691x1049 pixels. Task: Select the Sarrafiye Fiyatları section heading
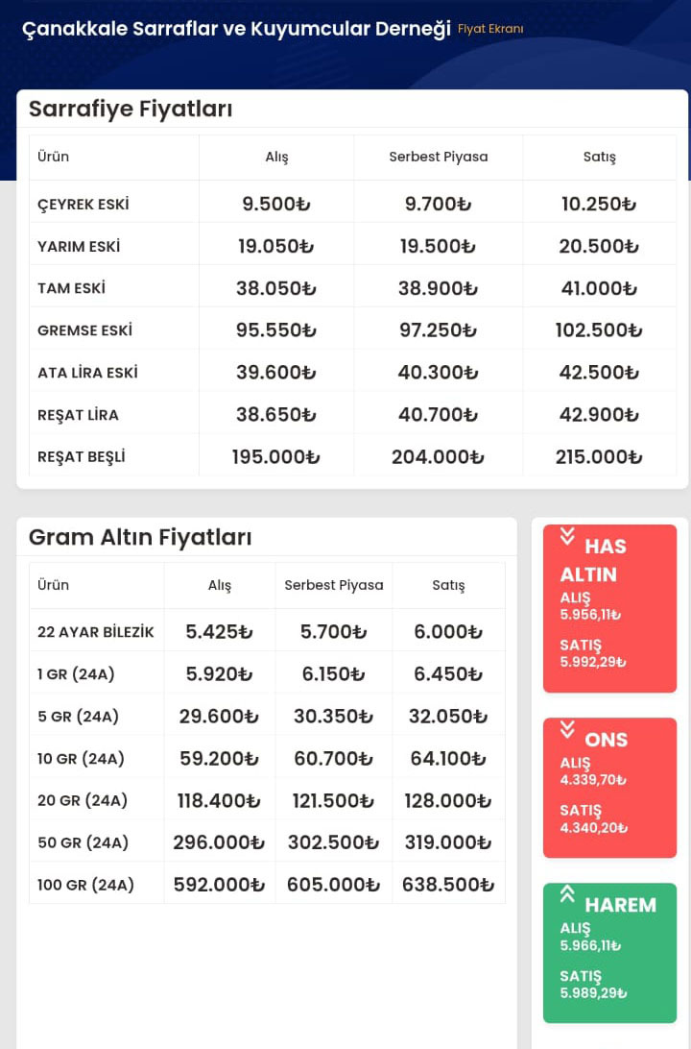tap(131, 110)
